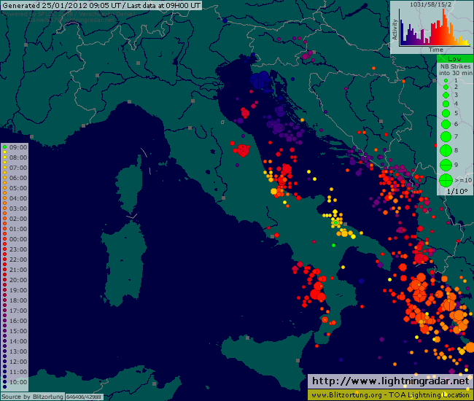This screenshot has width=474, height=401.
Task: Click the 22:00 time legend label
Action: [x=18, y=260]
